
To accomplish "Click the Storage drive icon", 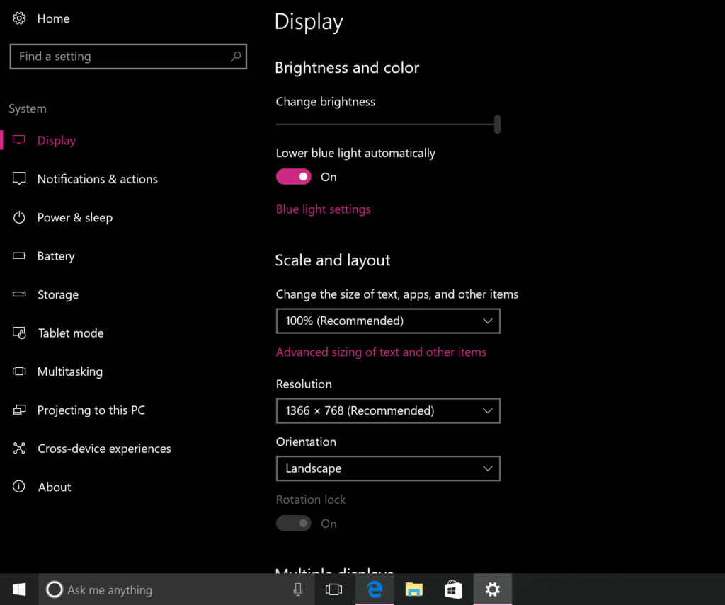I will coord(19,294).
